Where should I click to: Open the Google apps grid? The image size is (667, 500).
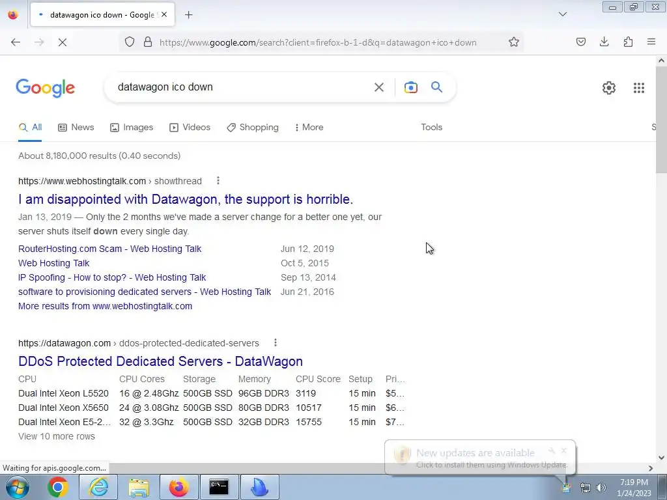638,88
